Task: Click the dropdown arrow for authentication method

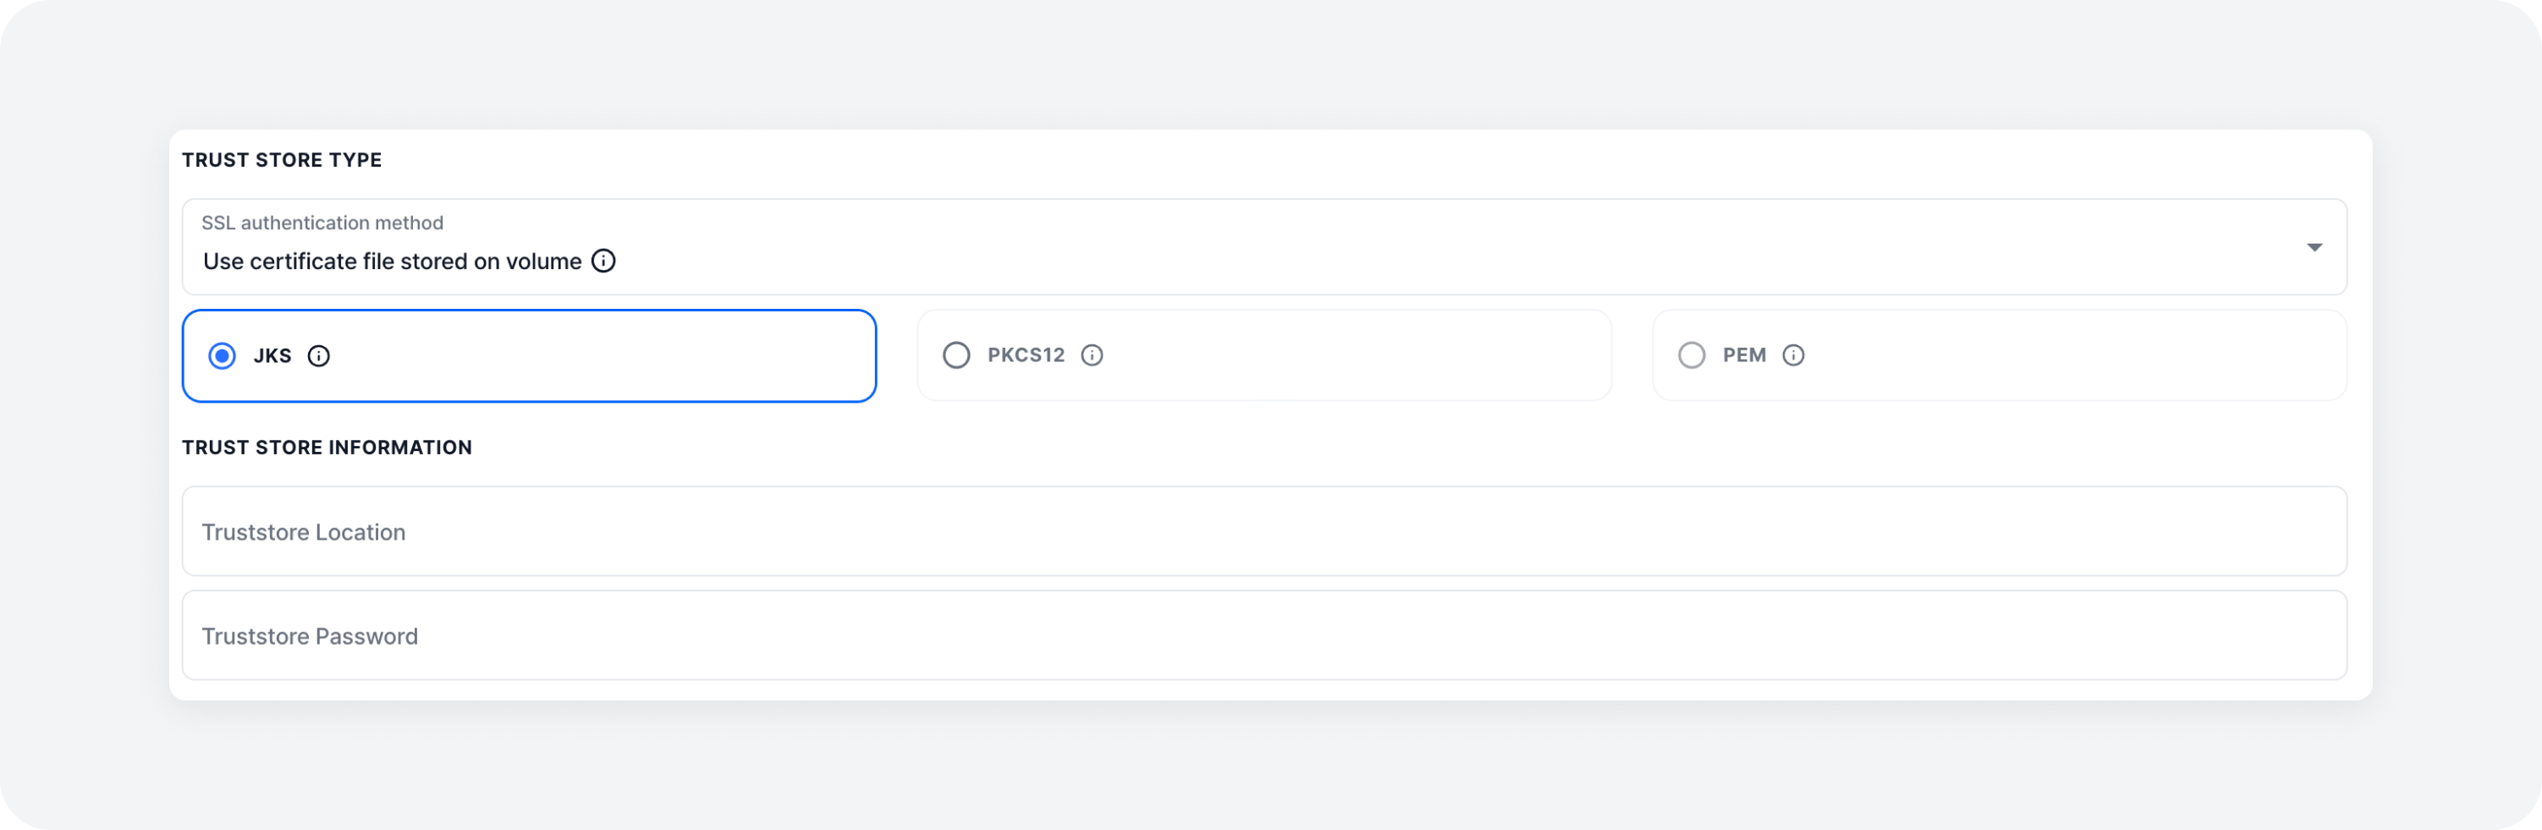Action: click(2314, 248)
